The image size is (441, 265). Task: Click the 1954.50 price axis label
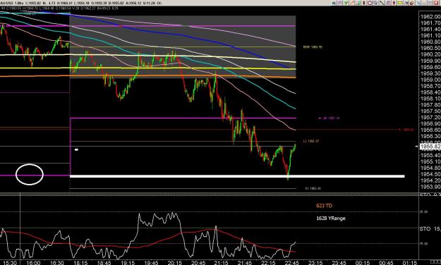430,174
